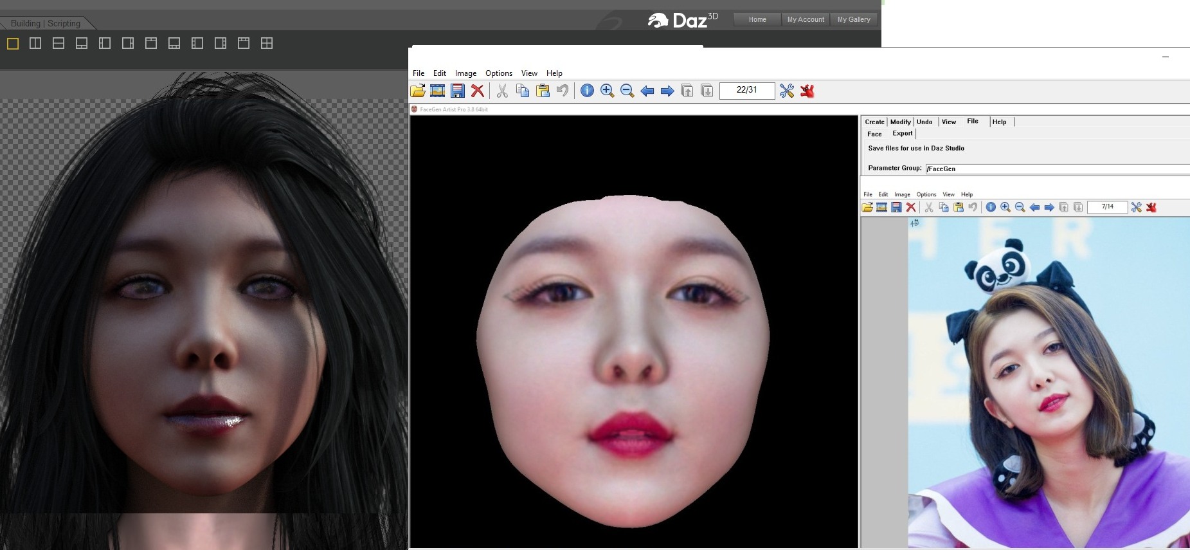
Task: Zoom out with minus magnifier in 7/14 viewer
Action: click(x=1020, y=207)
